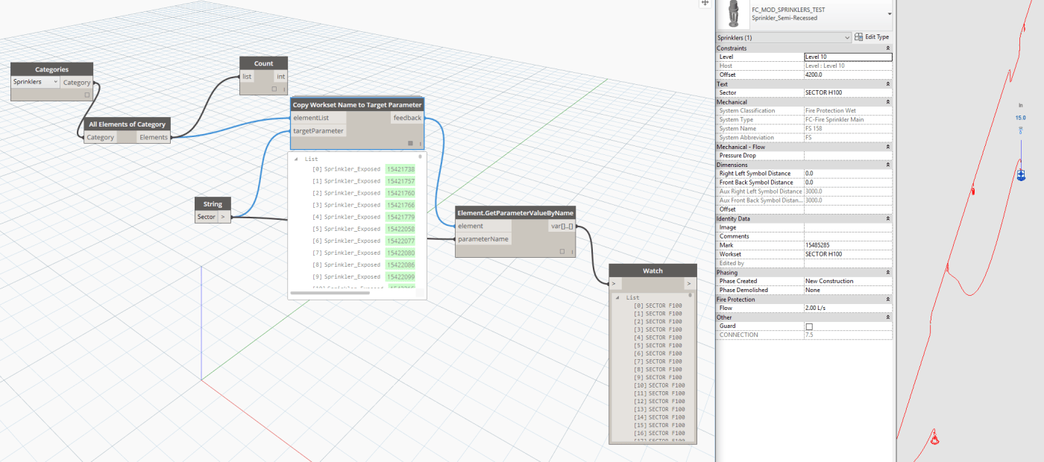Collapse the Text properties section
1044x462 pixels.
tap(887, 84)
